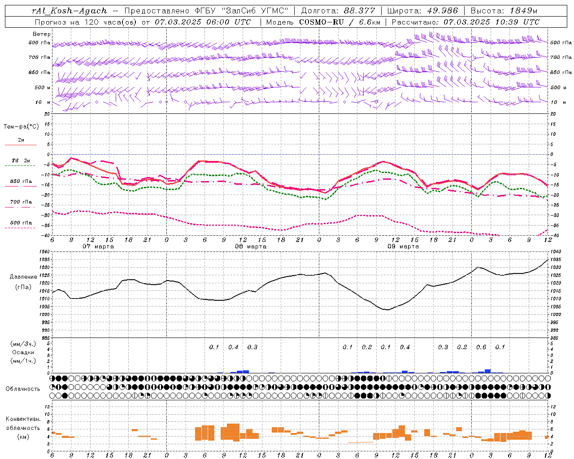Select the Осадки precipitation label

23,352
